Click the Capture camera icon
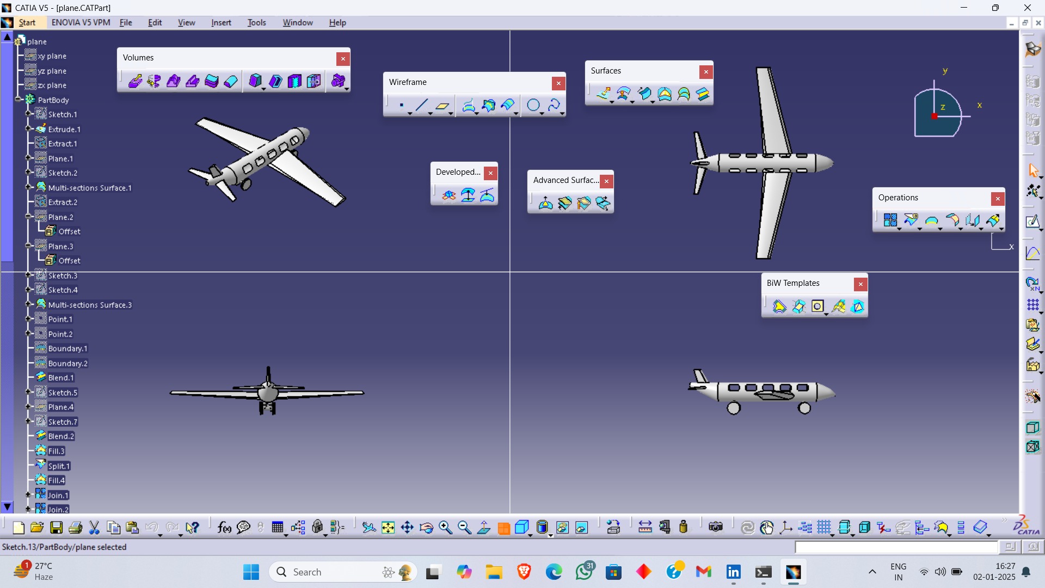Screen dimensions: 1045x588 [716, 527]
